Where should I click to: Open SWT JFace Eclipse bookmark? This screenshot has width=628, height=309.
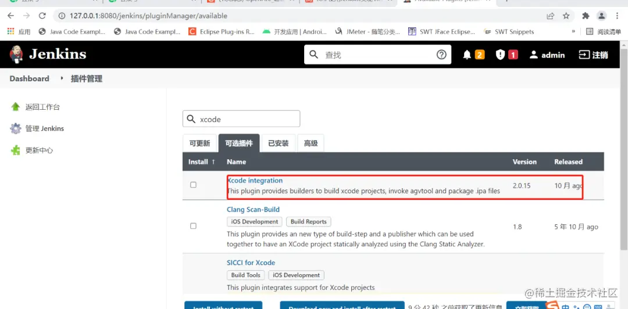442,31
